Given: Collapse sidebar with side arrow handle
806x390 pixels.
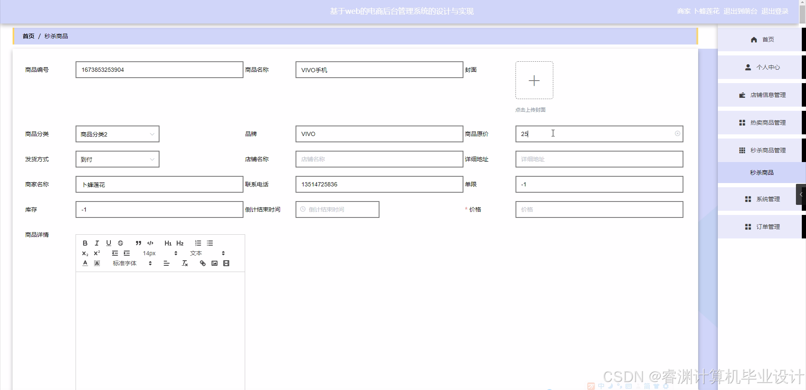Looking at the screenshot, I should click(801, 194).
